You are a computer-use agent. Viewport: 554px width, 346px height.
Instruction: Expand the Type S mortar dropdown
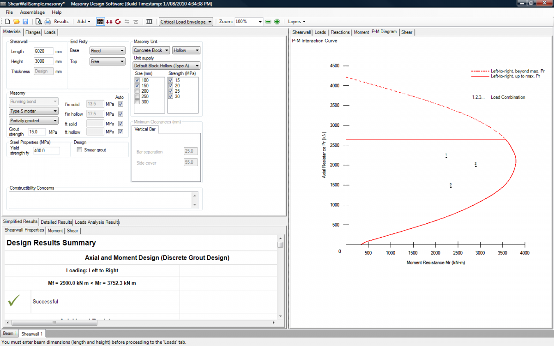tap(34, 111)
